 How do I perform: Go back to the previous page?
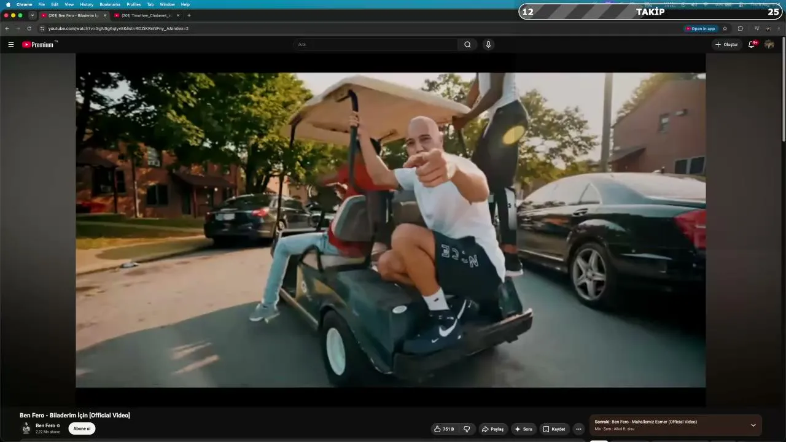coord(7,28)
